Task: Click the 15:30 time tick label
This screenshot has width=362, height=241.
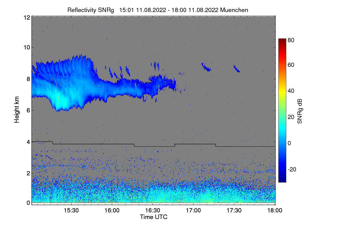Action: point(71,211)
